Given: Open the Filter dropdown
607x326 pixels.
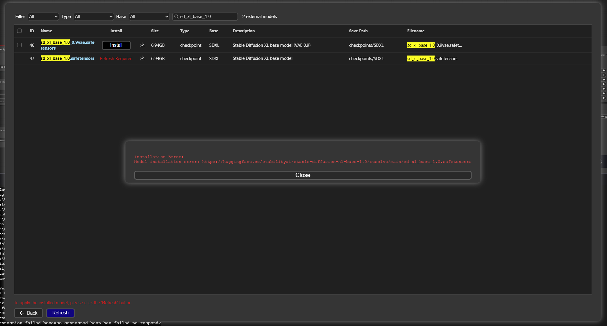Looking at the screenshot, I should (x=43, y=17).
